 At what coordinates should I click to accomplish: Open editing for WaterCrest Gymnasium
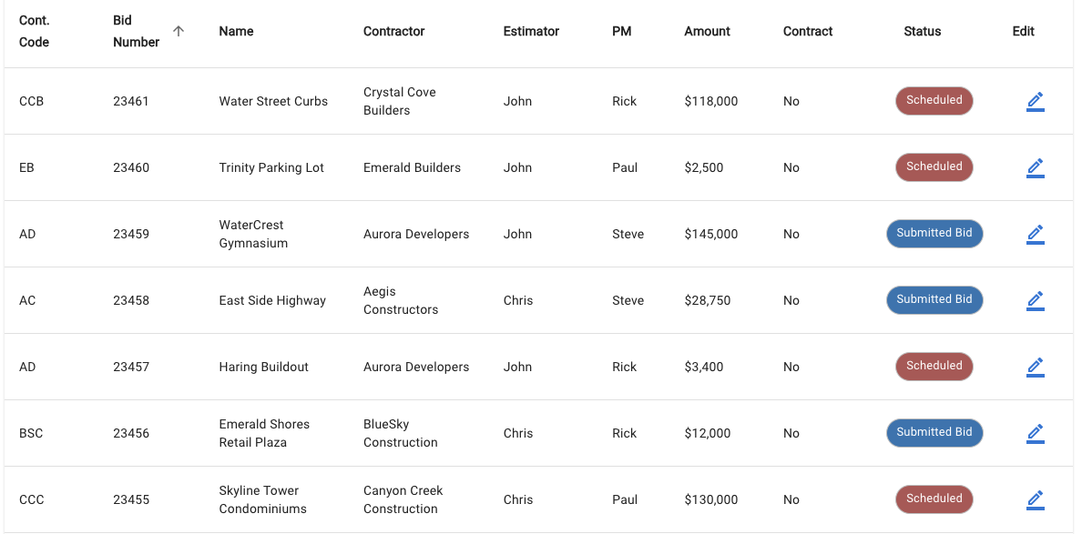coord(1036,234)
